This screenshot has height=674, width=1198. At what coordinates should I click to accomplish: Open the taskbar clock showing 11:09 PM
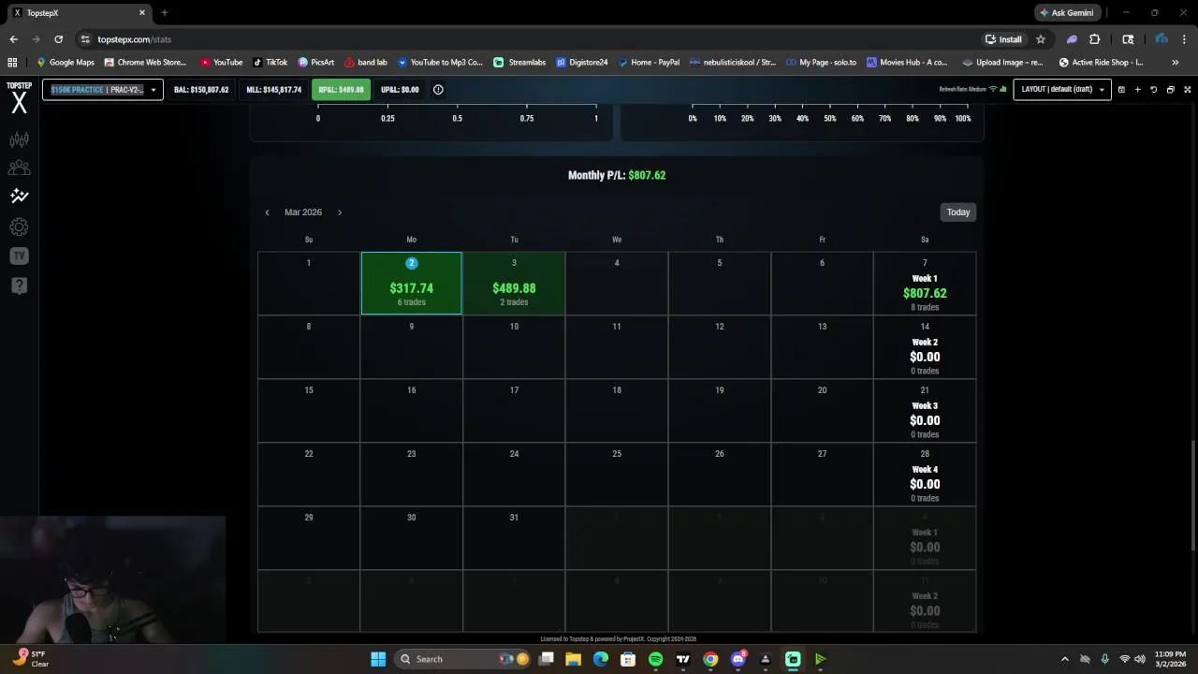click(x=1170, y=659)
